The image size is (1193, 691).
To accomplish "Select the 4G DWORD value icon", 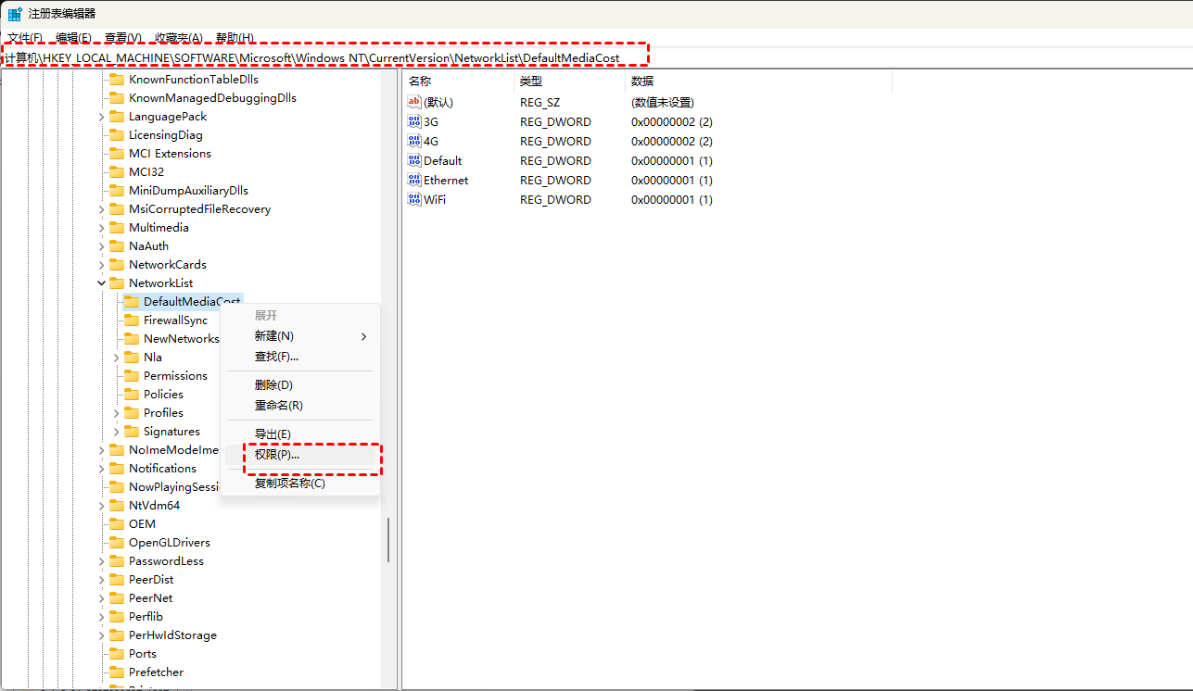I will [x=414, y=141].
